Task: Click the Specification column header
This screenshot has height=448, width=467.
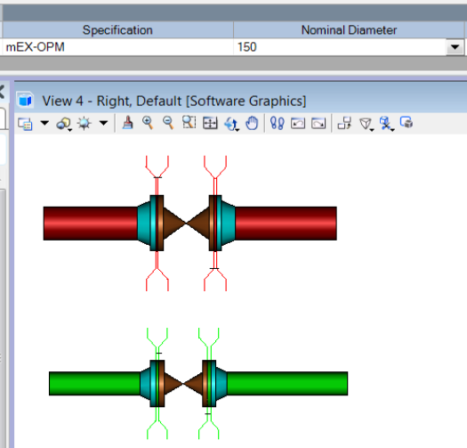Action: (x=117, y=30)
